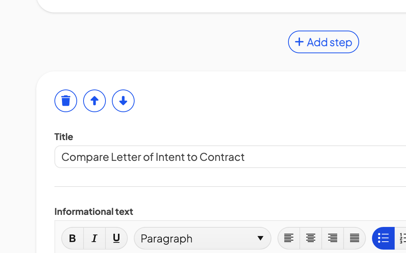Image resolution: width=406 pixels, height=253 pixels.
Task: Open the Paragraph style dropdown
Action: 203,238
